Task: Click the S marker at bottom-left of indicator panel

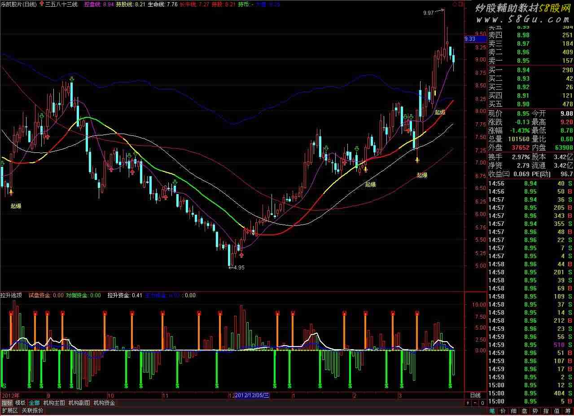Action: point(4,386)
